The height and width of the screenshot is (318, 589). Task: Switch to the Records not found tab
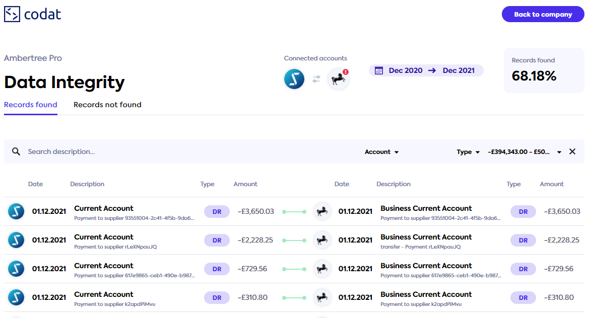coord(107,105)
